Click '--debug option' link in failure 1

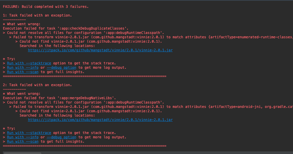pyautogui.click(x=62, y=68)
